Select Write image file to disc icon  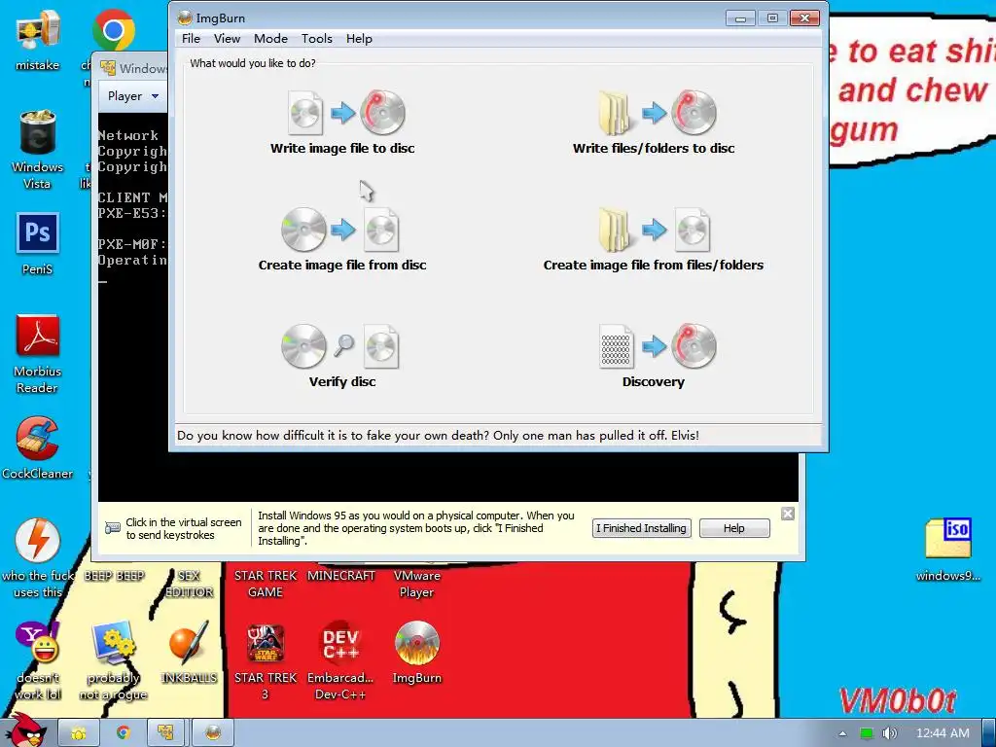[346, 113]
